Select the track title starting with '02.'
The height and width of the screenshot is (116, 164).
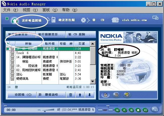click(28, 70)
